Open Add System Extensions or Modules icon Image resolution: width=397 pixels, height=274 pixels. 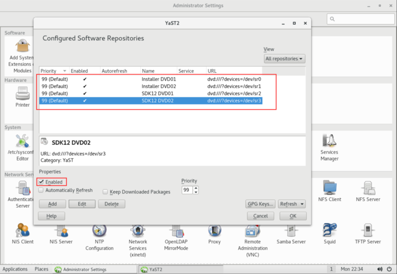click(22, 46)
